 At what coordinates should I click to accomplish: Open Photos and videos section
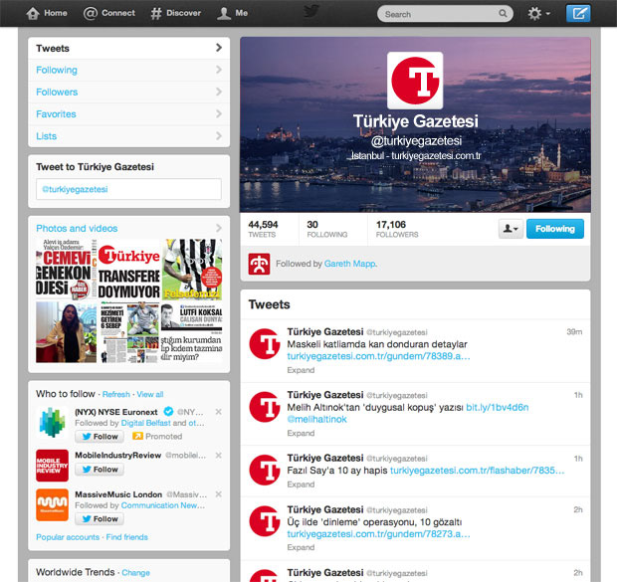pos(77,228)
